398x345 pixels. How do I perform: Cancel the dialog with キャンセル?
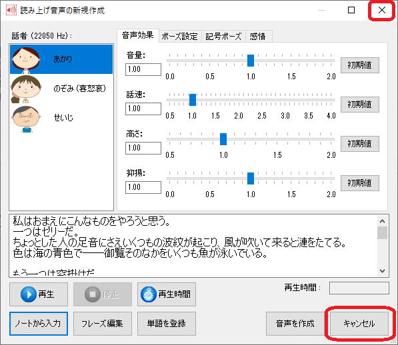[359, 324]
